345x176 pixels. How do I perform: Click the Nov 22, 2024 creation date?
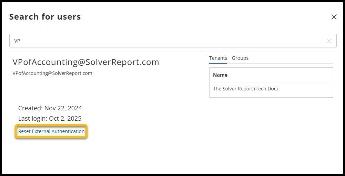63,108
